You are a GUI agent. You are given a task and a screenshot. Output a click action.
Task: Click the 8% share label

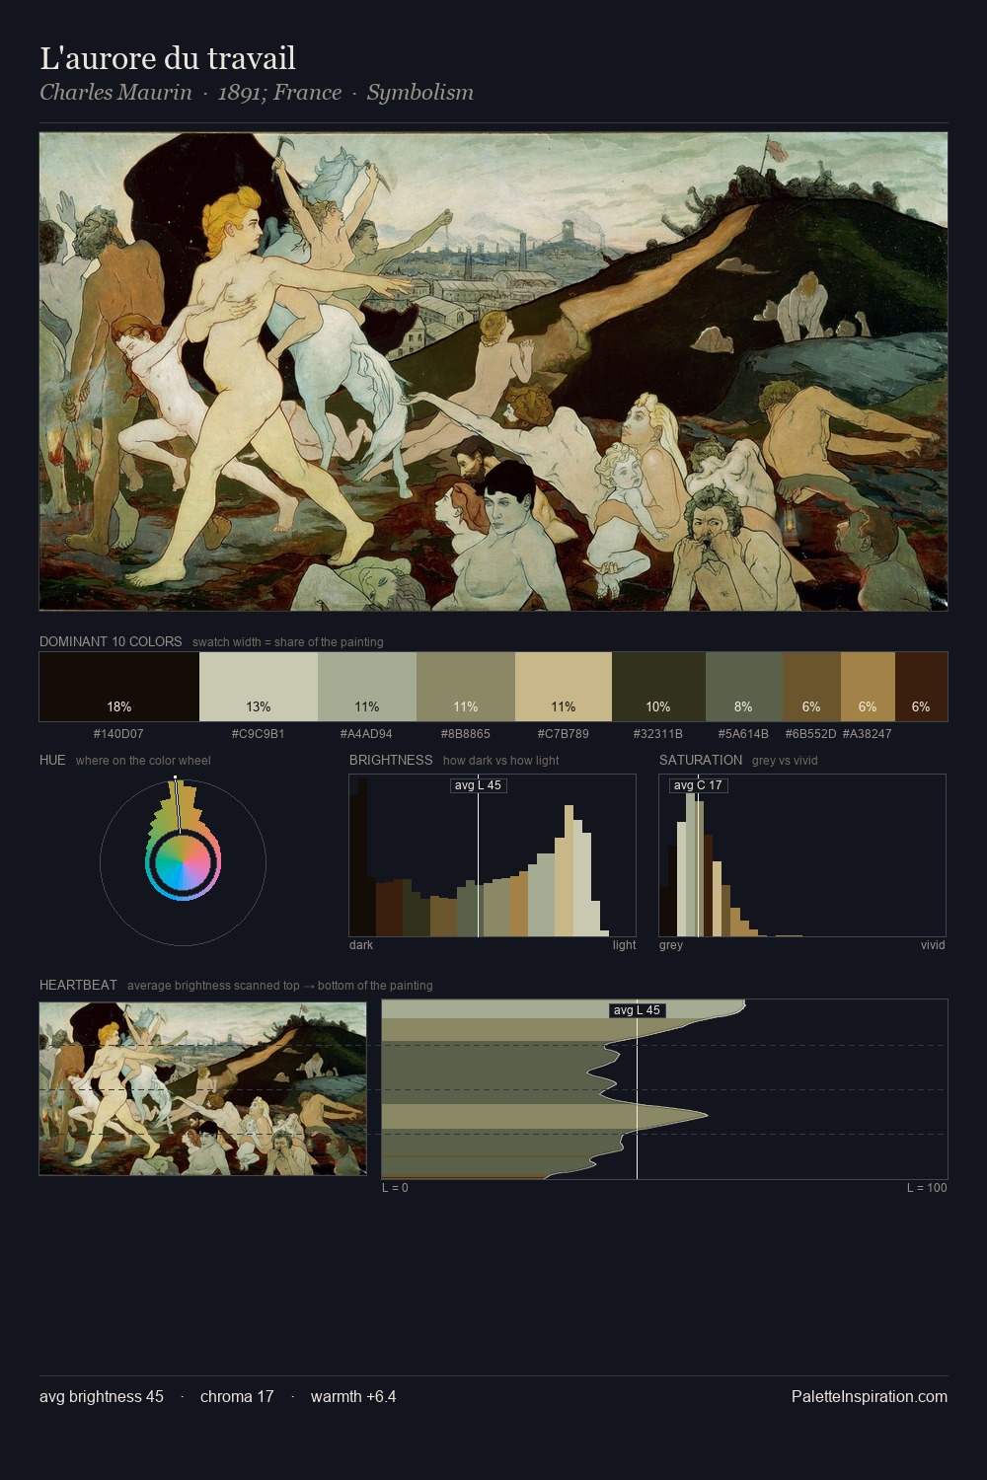click(x=744, y=706)
